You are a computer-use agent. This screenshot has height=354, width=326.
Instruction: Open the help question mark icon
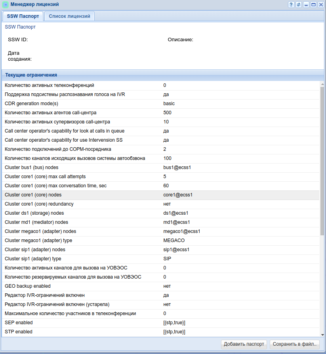point(291,5)
